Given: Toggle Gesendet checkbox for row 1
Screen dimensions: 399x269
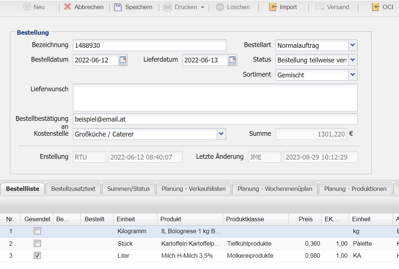Looking at the screenshot, I should (x=37, y=231).
